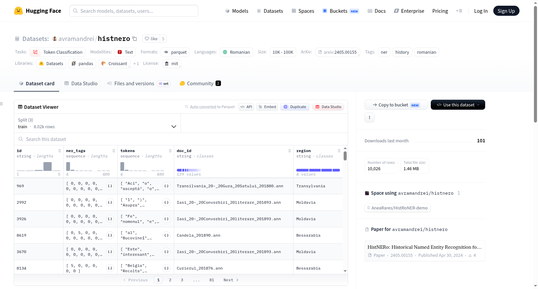Open the more navigation menu icon

[x=459, y=11]
